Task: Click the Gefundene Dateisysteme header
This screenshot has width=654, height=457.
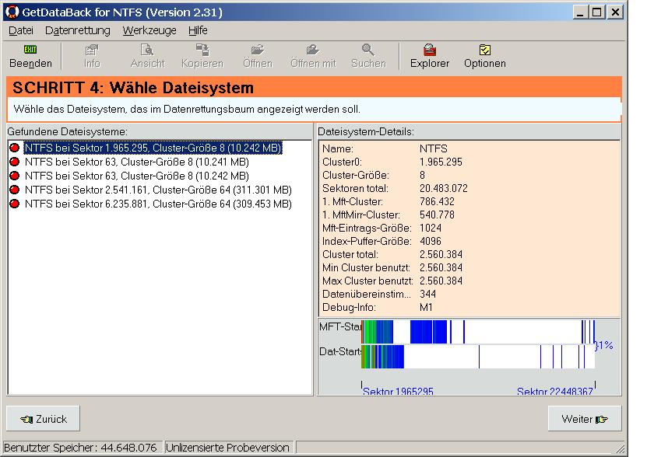Action: click(x=68, y=131)
